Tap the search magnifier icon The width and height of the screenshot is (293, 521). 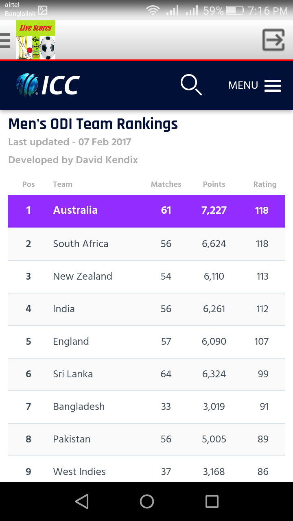[x=191, y=85]
